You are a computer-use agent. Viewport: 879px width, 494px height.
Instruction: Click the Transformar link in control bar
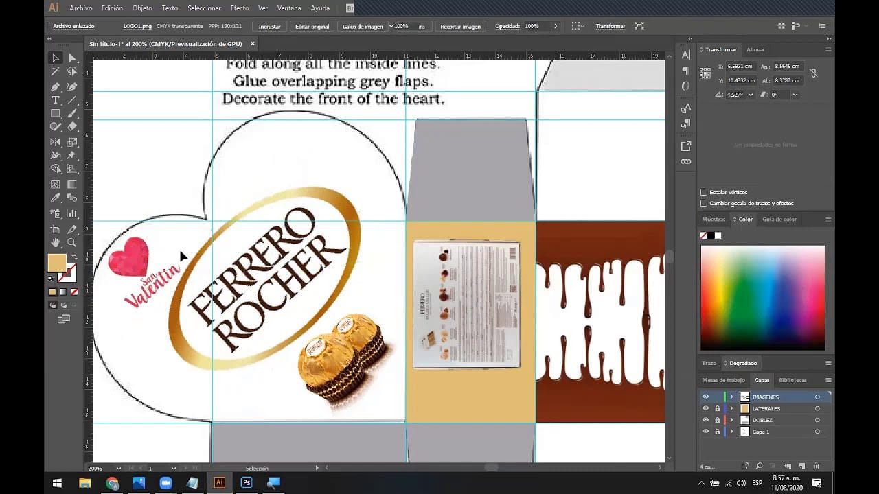(x=610, y=26)
